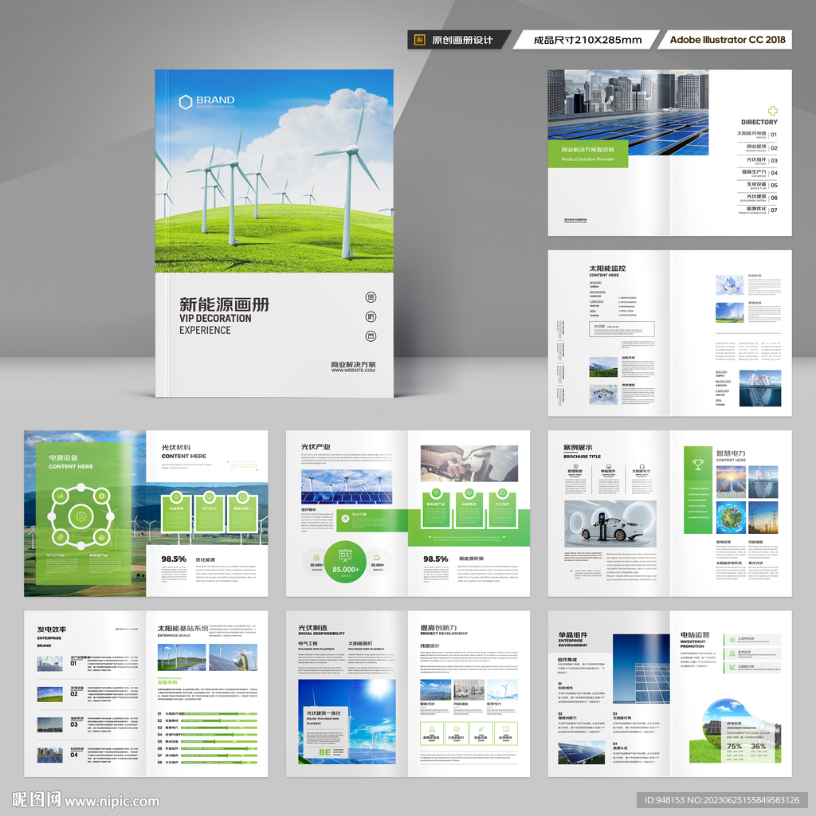Click the engineer with hard hat photo

point(233,657)
